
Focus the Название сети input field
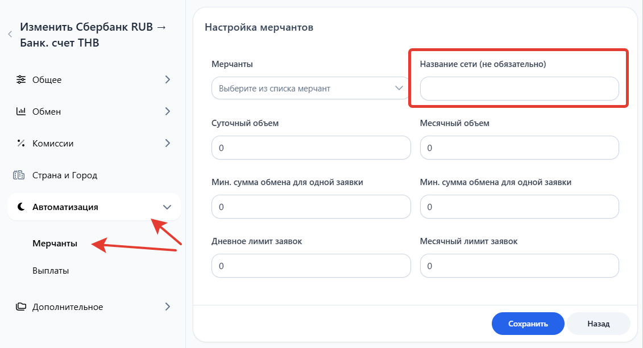pyautogui.click(x=519, y=89)
